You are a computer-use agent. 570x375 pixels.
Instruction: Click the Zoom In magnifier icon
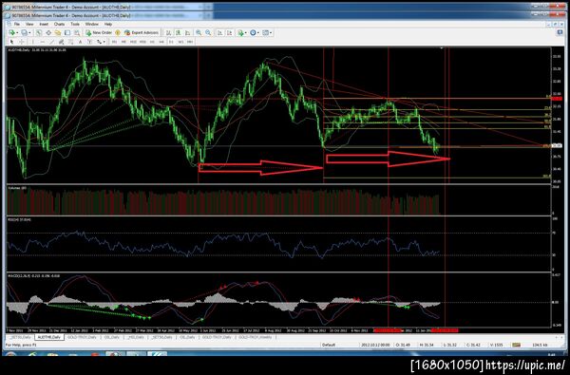[x=199, y=32]
